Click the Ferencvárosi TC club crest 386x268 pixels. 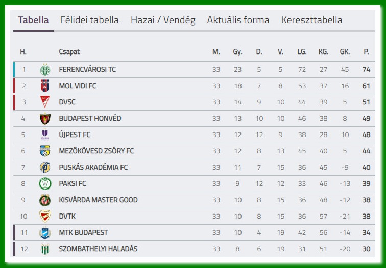pyautogui.click(x=45, y=70)
